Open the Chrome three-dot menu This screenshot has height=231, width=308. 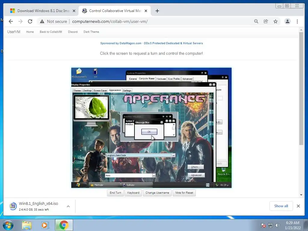click(x=297, y=21)
